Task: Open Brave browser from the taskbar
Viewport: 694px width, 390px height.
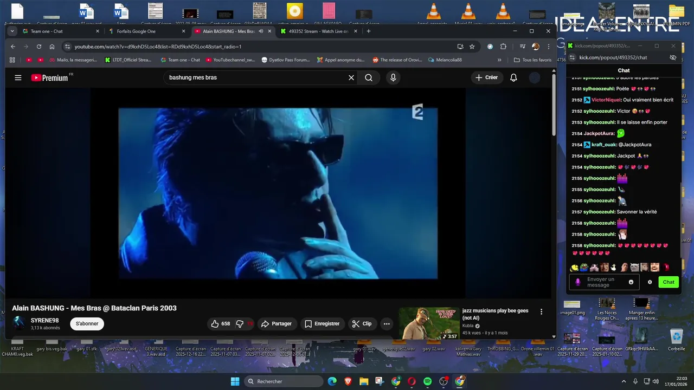Action: click(x=348, y=381)
